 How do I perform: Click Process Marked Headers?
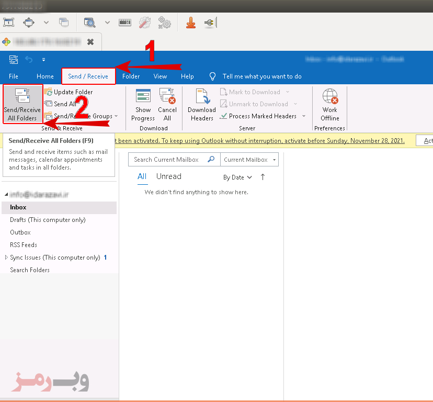(258, 116)
